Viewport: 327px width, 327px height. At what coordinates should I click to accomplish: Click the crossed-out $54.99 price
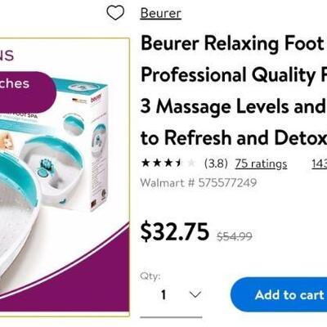(235, 236)
